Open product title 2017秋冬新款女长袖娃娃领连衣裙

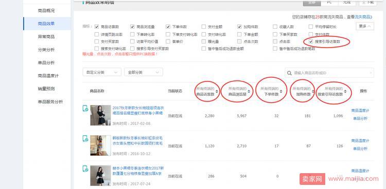coord(138,111)
